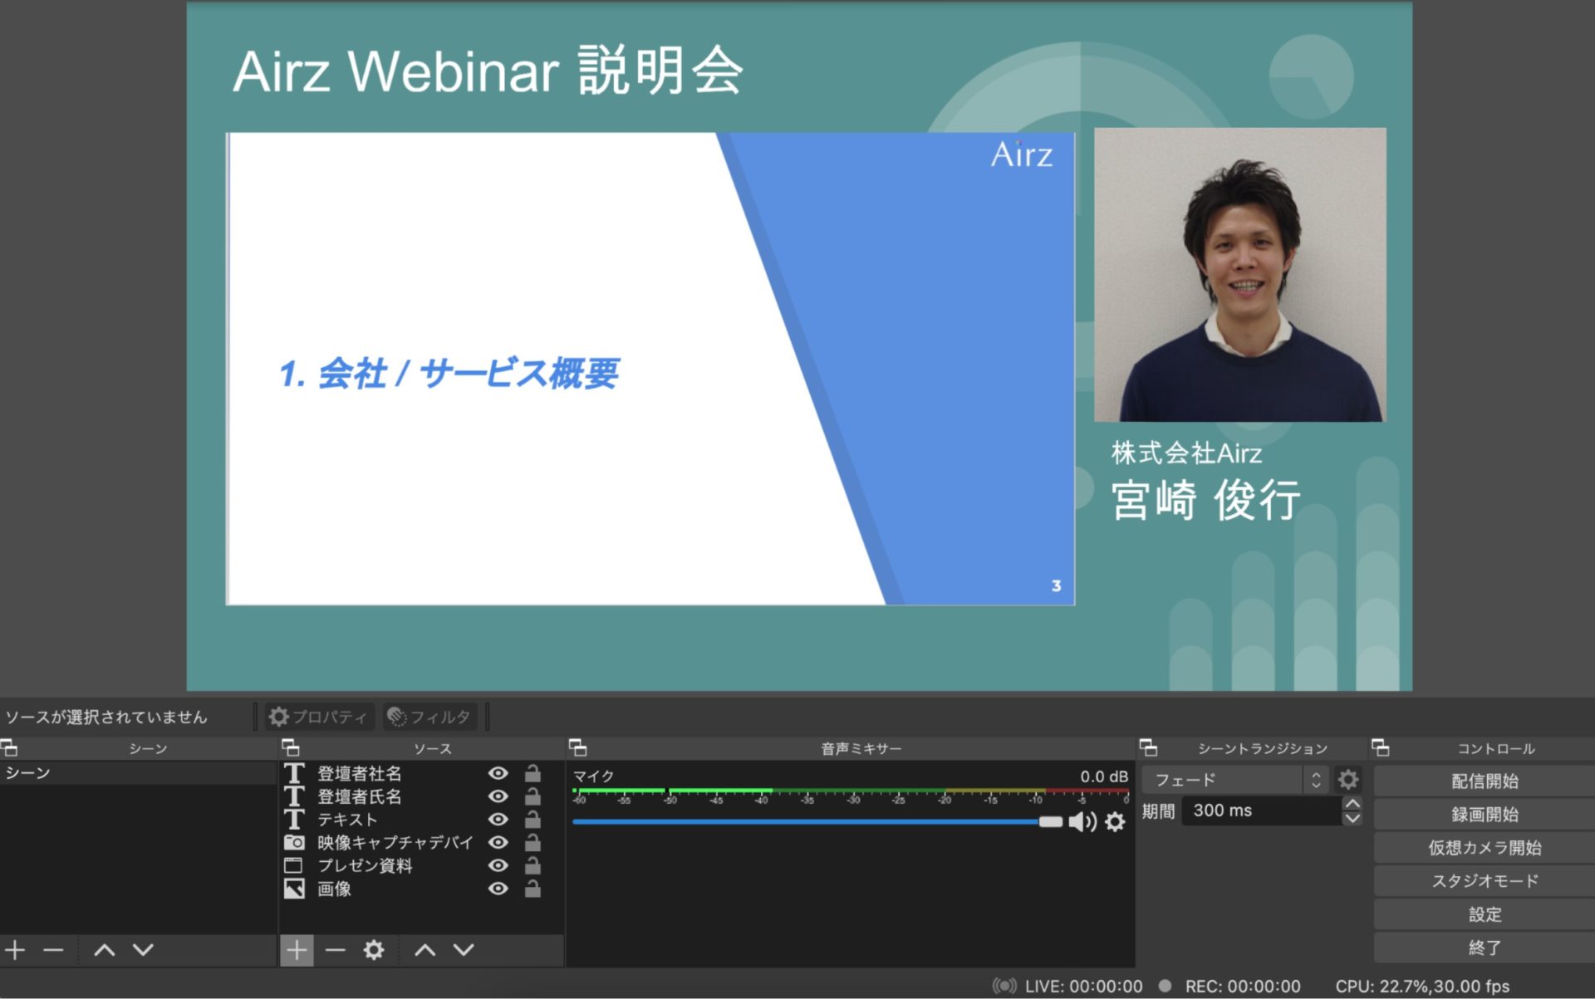Pop out the シーントランジション dock panel
The image size is (1595, 999).
(x=1149, y=747)
